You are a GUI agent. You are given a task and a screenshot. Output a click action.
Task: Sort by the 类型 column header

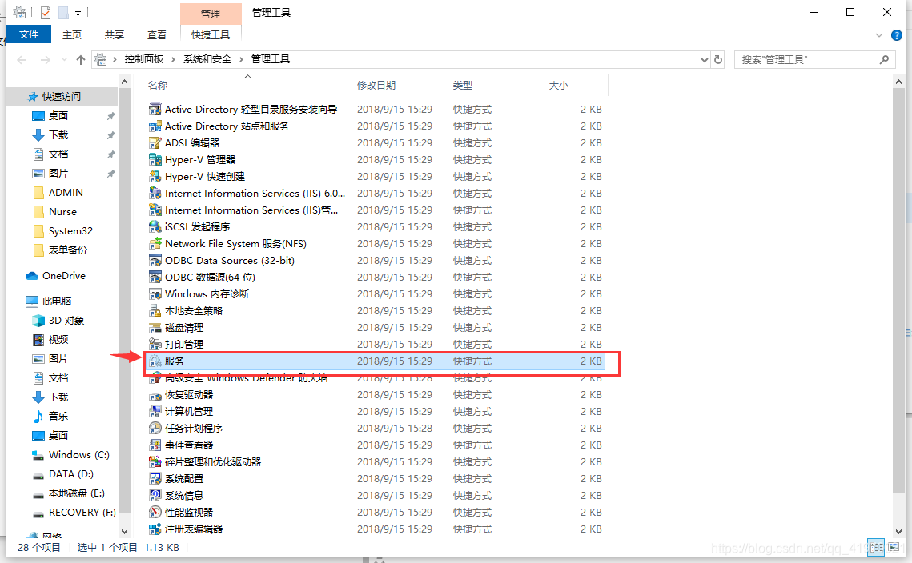pyautogui.click(x=496, y=86)
